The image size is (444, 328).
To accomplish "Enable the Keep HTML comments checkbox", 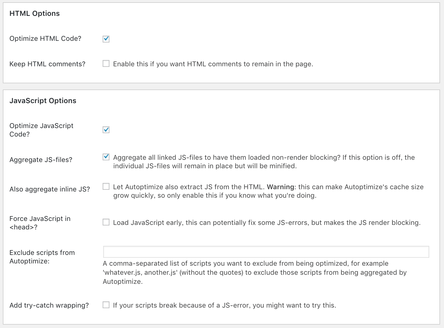I will click(106, 64).
